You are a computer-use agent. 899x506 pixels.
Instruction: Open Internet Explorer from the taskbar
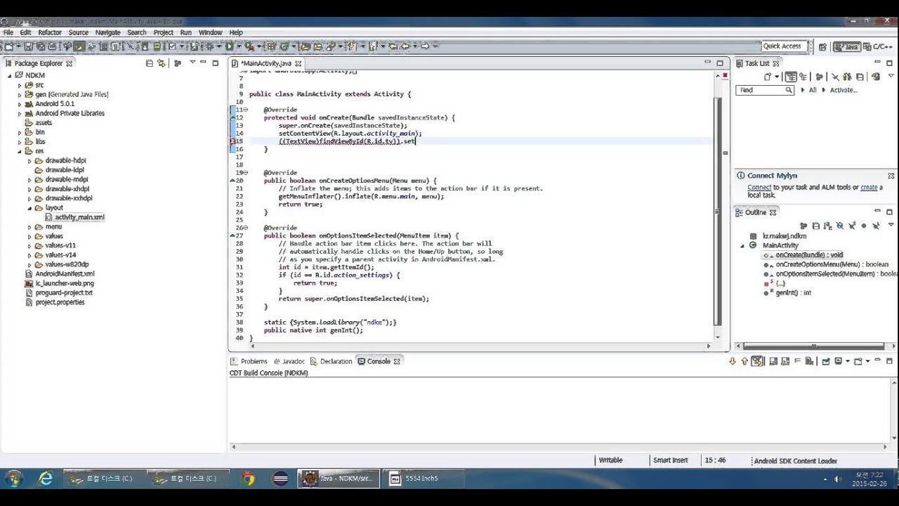click(46, 479)
